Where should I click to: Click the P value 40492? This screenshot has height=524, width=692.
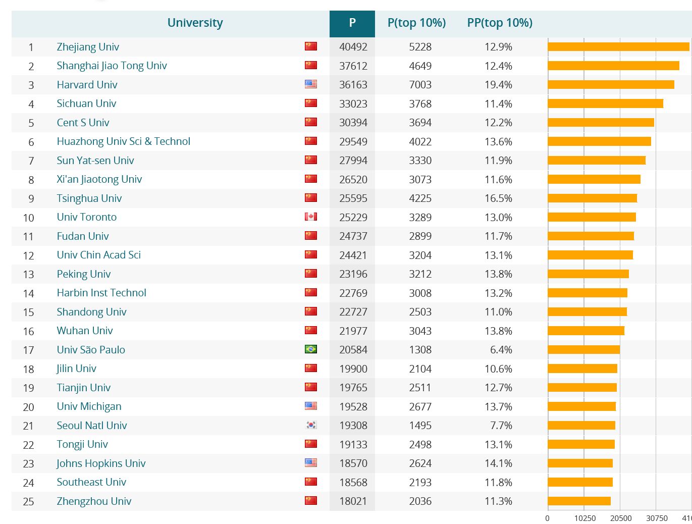click(x=353, y=47)
